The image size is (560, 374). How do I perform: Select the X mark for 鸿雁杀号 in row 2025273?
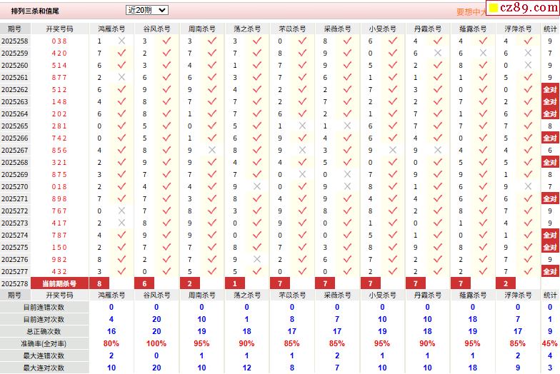point(121,223)
